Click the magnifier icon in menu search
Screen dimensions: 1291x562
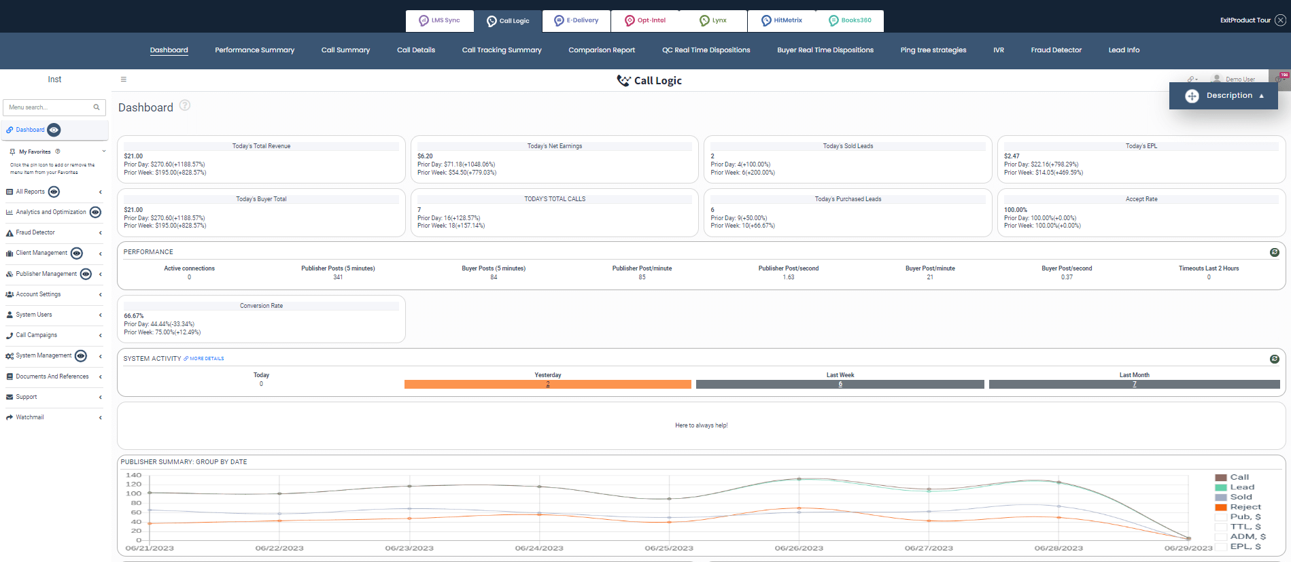pyautogui.click(x=97, y=107)
